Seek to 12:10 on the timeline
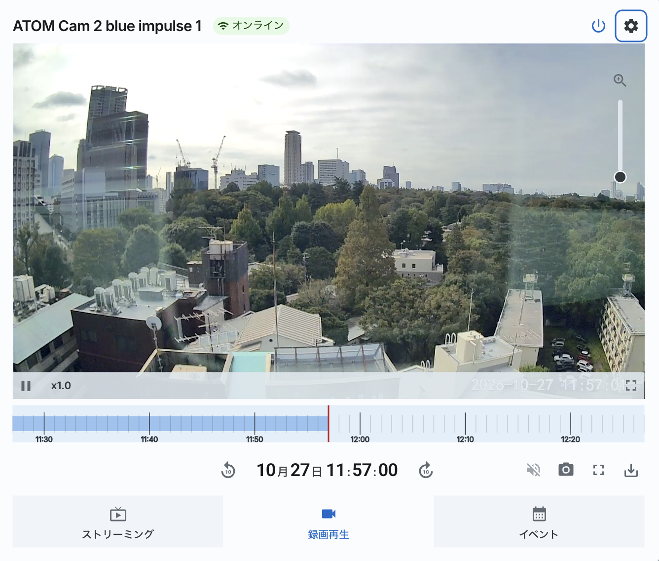Viewport: 659px width, 561px height. pyautogui.click(x=465, y=439)
